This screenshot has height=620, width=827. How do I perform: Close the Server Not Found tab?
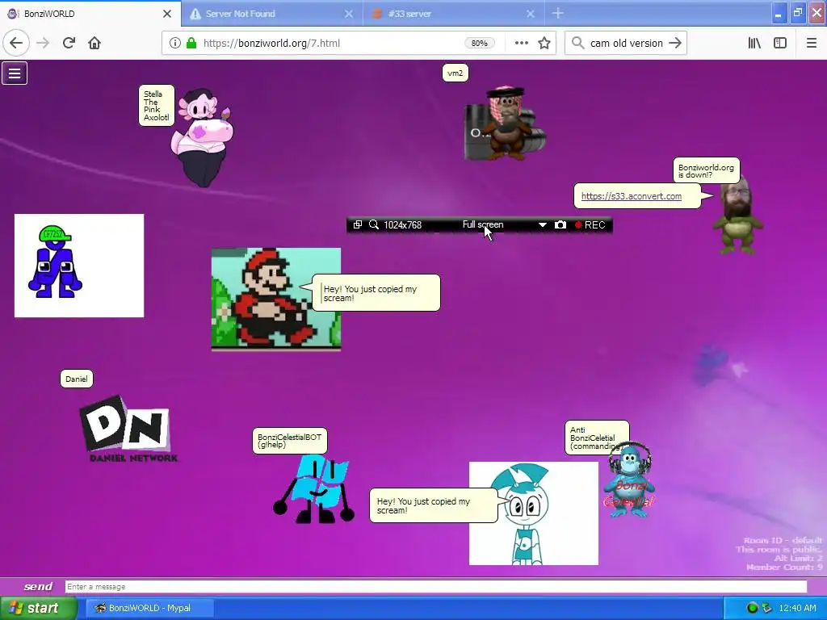point(349,14)
